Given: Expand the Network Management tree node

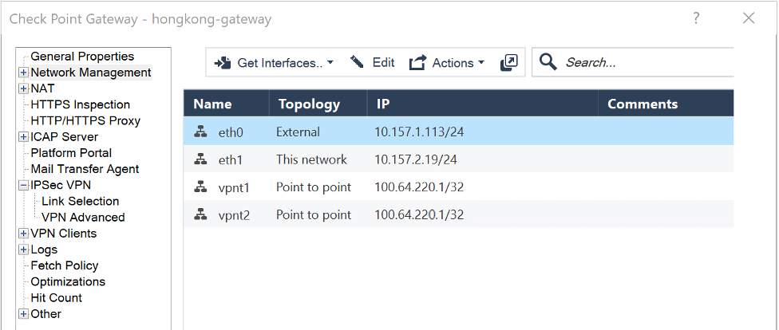Looking at the screenshot, I should point(23,73).
